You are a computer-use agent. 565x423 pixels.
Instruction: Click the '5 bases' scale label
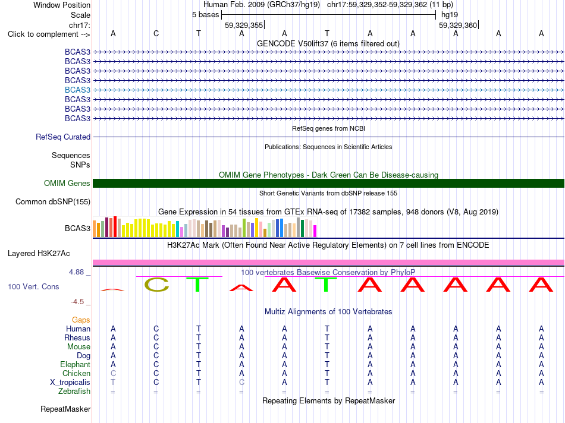pos(205,15)
